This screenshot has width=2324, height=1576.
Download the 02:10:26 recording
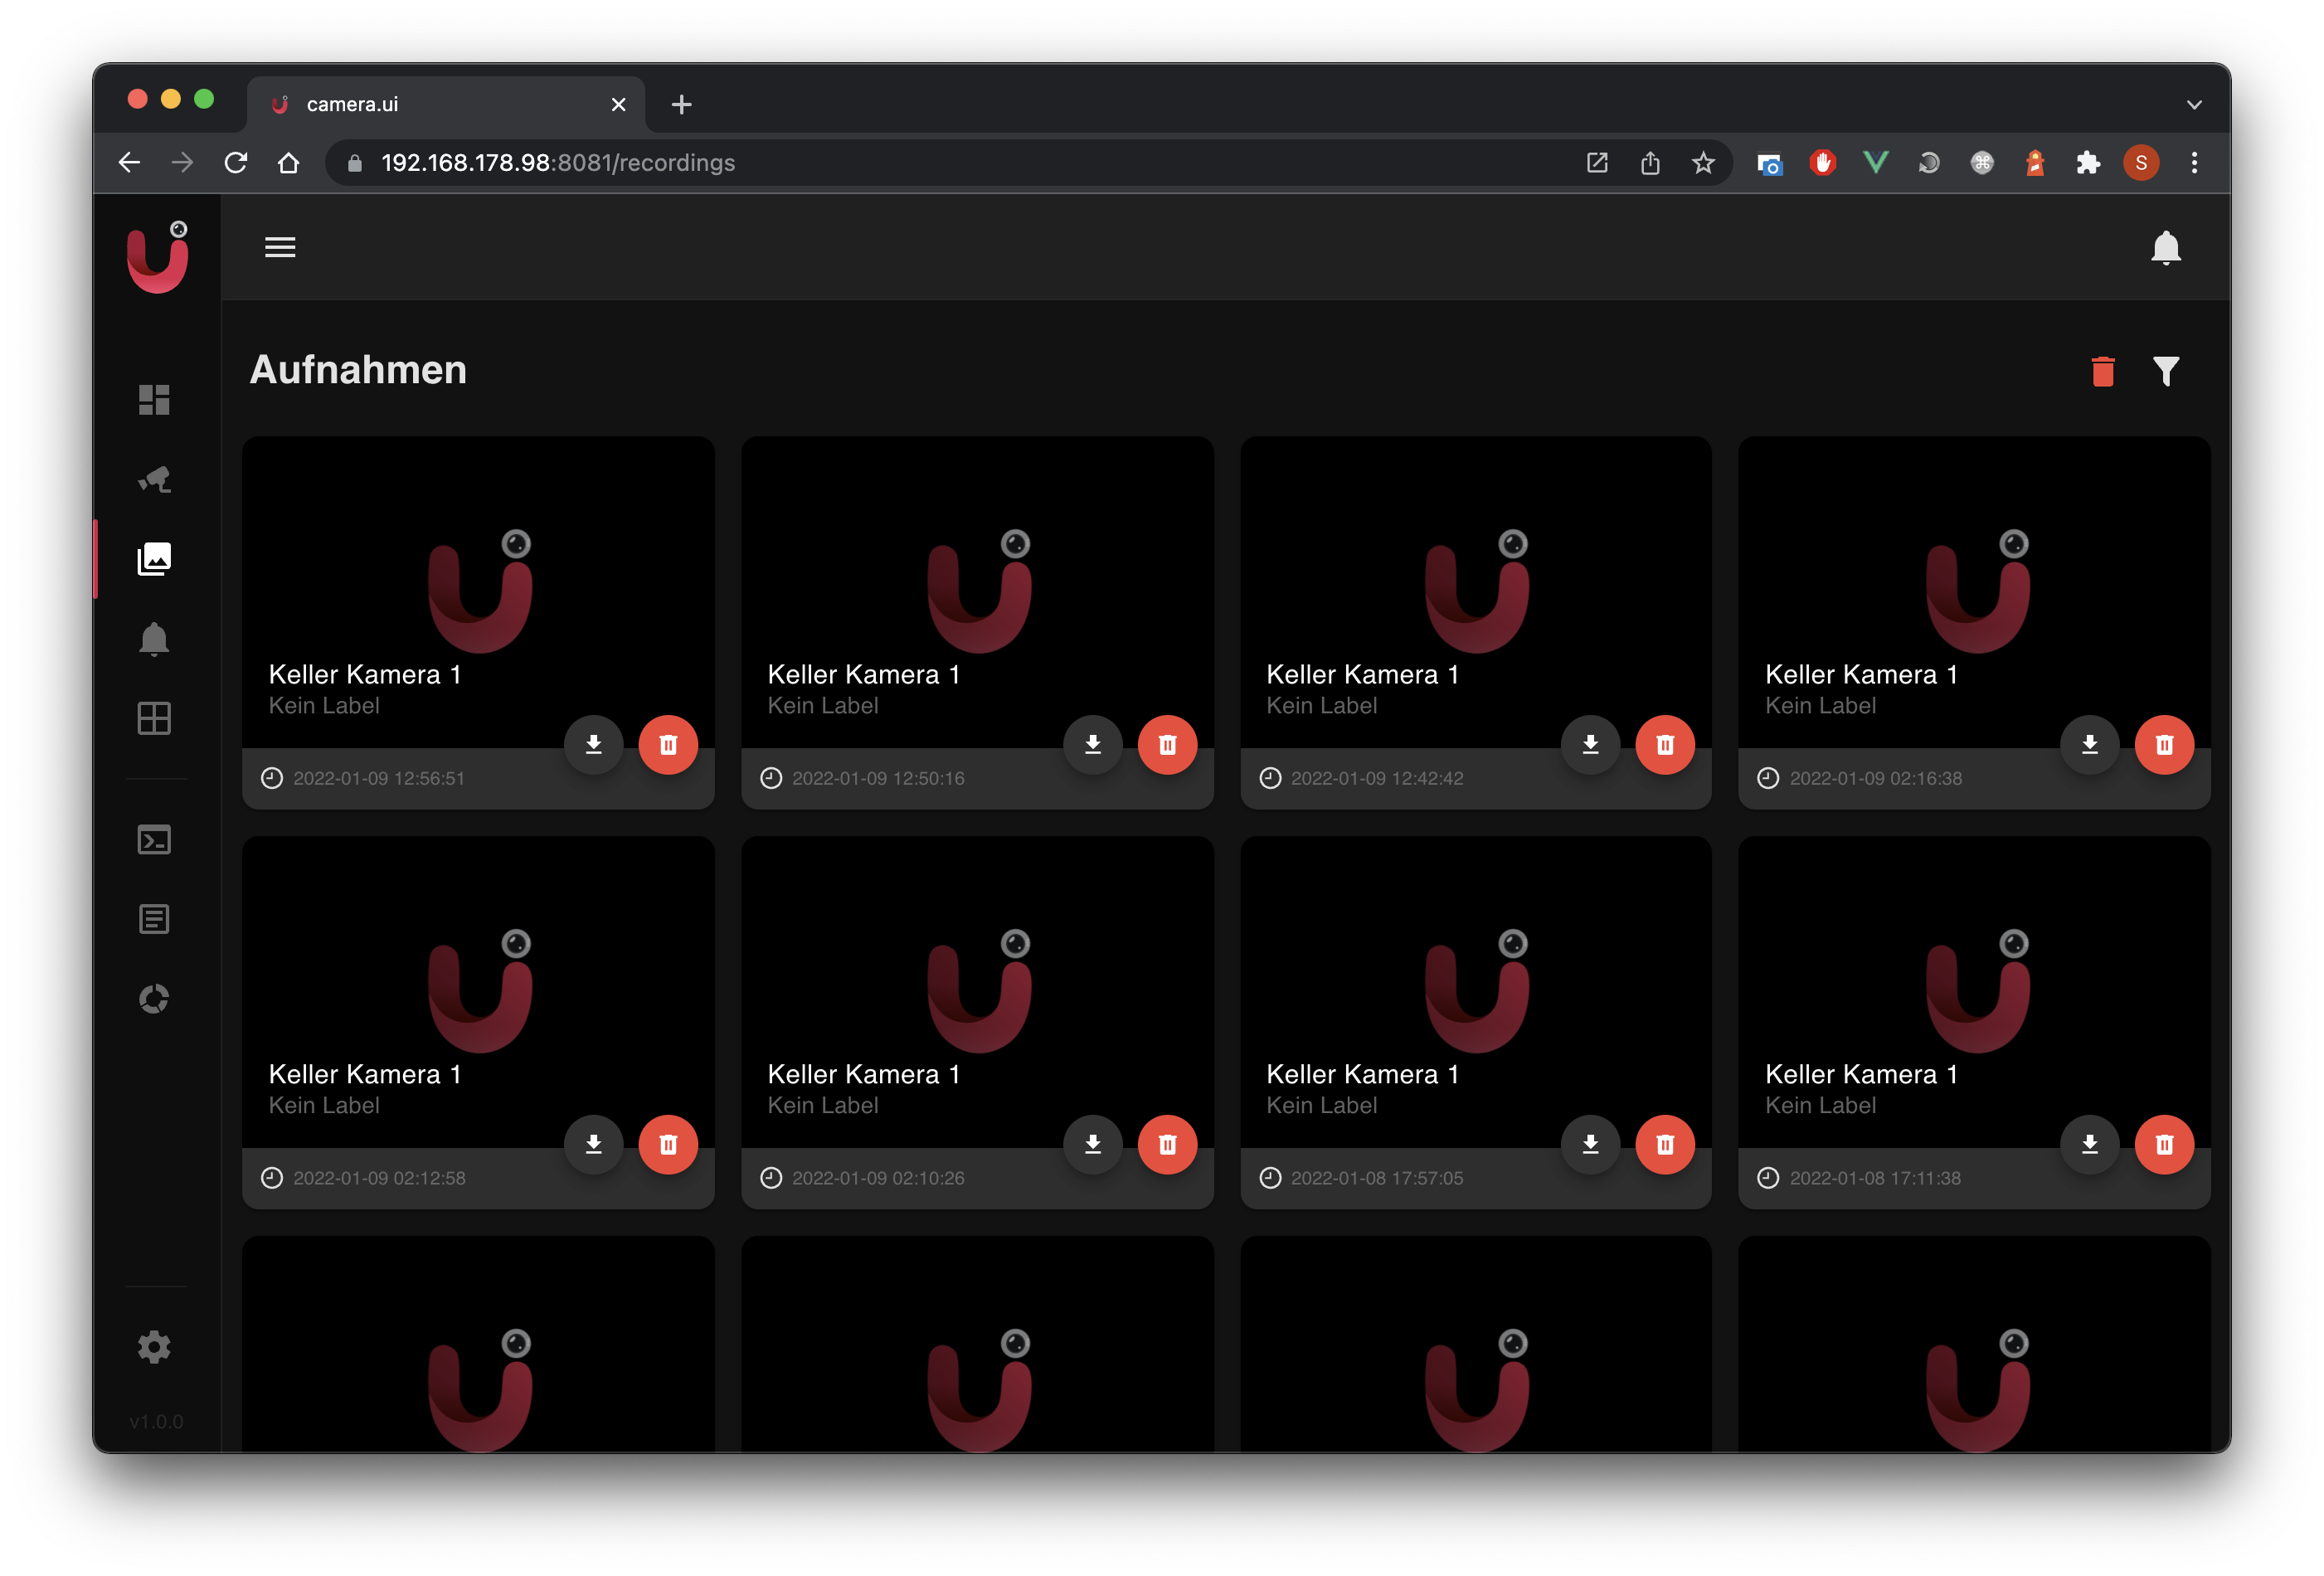click(x=1093, y=1144)
